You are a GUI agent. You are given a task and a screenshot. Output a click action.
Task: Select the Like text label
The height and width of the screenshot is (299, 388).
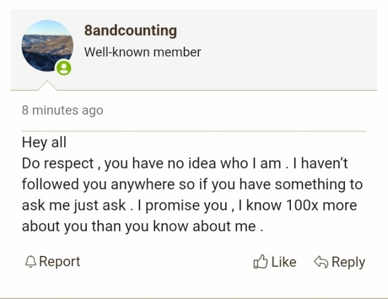point(284,262)
